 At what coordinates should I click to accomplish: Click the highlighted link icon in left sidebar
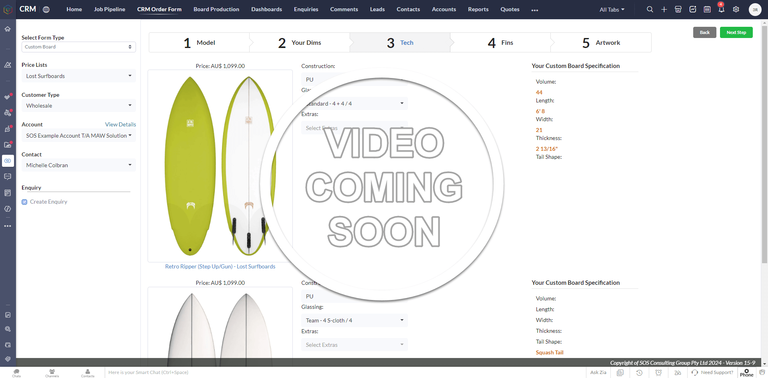pyautogui.click(x=8, y=161)
